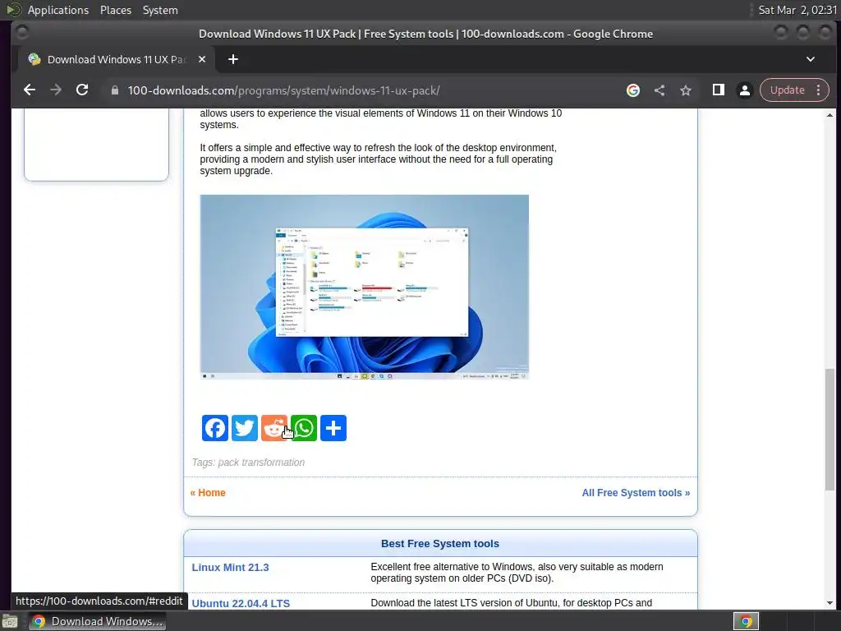Open Chrome three-dot menu

coord(819,90)
